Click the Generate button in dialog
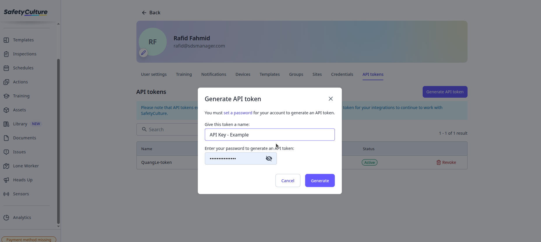Screen dimensions: 541x242 tap(320, 180)
